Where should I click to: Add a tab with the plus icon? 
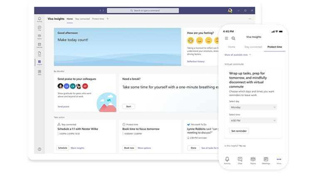tap(108, 19)
